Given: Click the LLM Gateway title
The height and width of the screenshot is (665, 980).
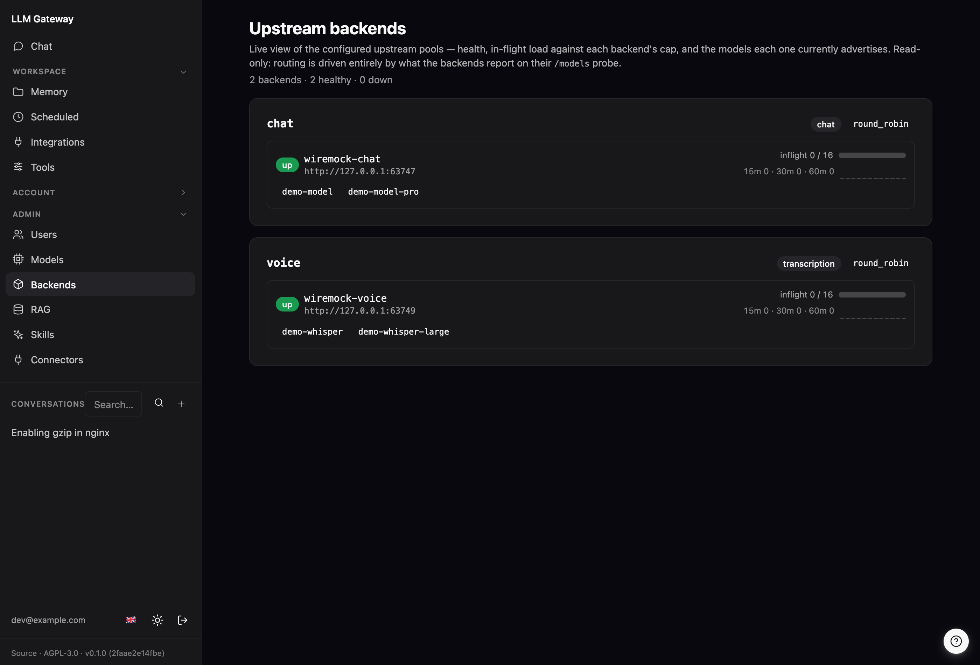Looking at the screenshot, I should [x=42, y=19].
